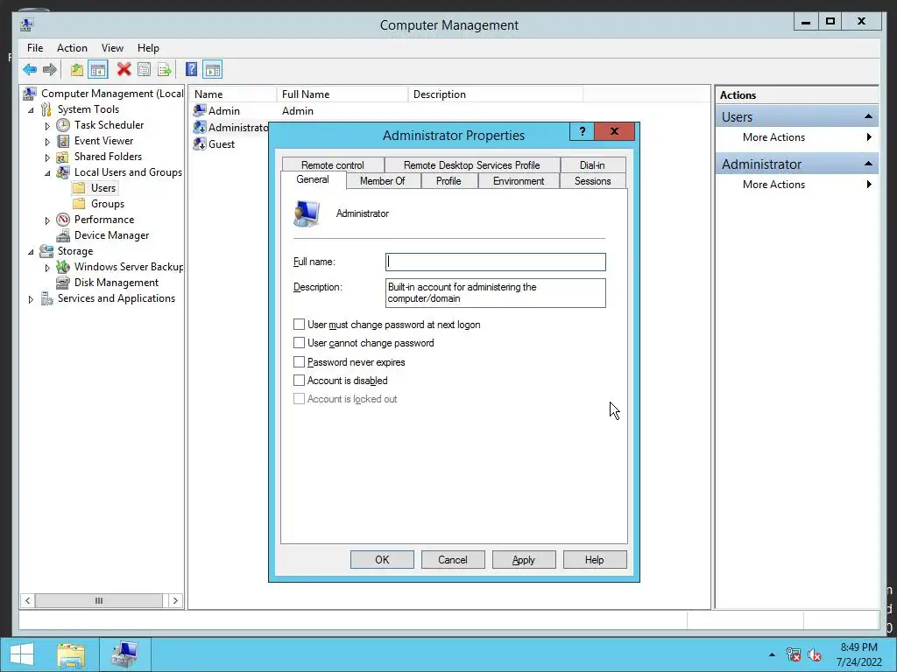Click the Up one level folder icon

point(77,70)
